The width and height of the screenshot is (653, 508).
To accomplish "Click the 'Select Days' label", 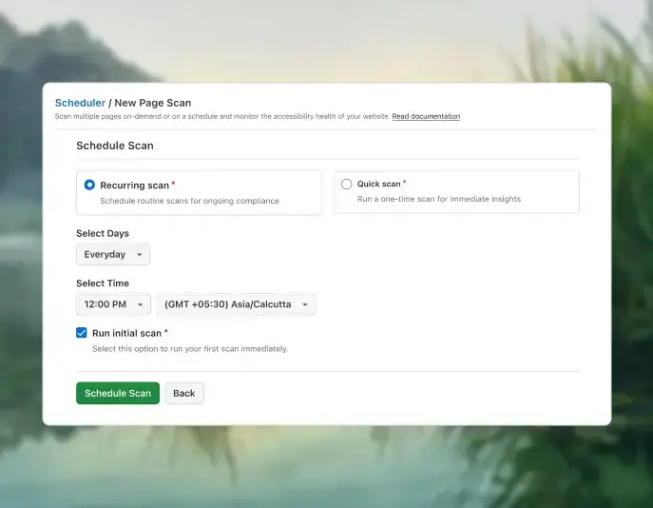I will [x=103, y=233].
